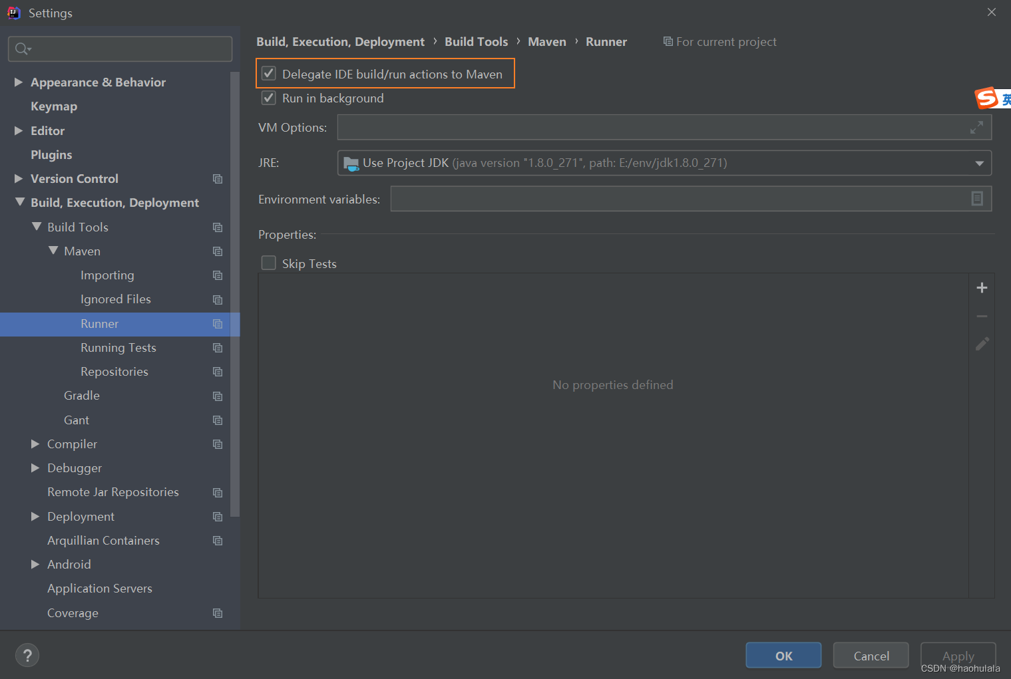Close the Settings dialog
Screen dimensions: 1011x679
pyautogui.click(x=992, y=12)
